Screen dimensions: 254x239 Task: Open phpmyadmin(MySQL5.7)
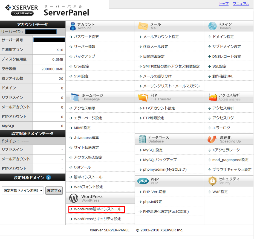165,170
